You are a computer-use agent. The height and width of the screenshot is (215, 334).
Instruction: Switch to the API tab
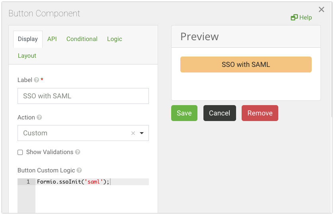pos(52,39)
